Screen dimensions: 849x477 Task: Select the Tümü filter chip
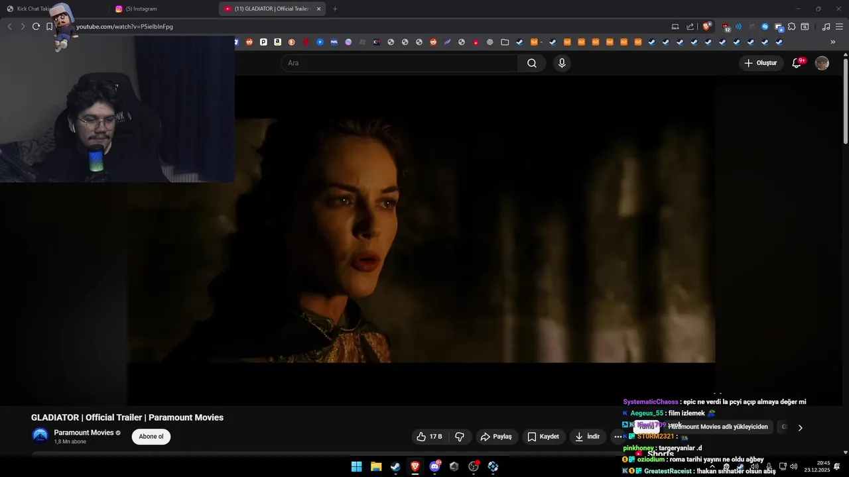coord(647,427)
